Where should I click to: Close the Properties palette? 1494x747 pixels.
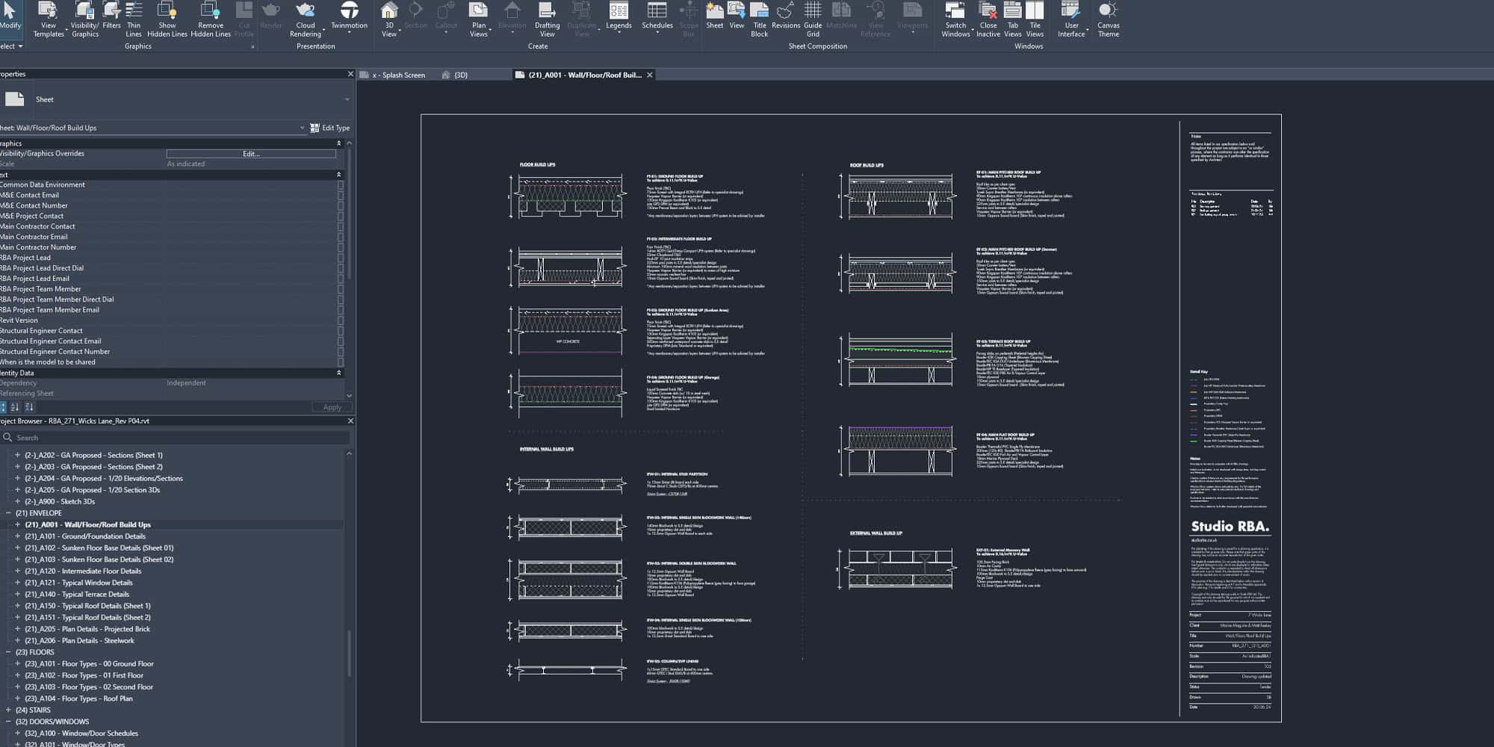pyautogui.click(x=350, y=74)
